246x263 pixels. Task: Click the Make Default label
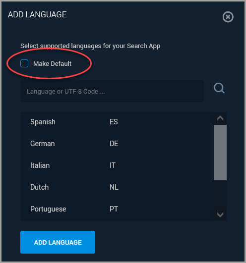(x=52, y=64)
